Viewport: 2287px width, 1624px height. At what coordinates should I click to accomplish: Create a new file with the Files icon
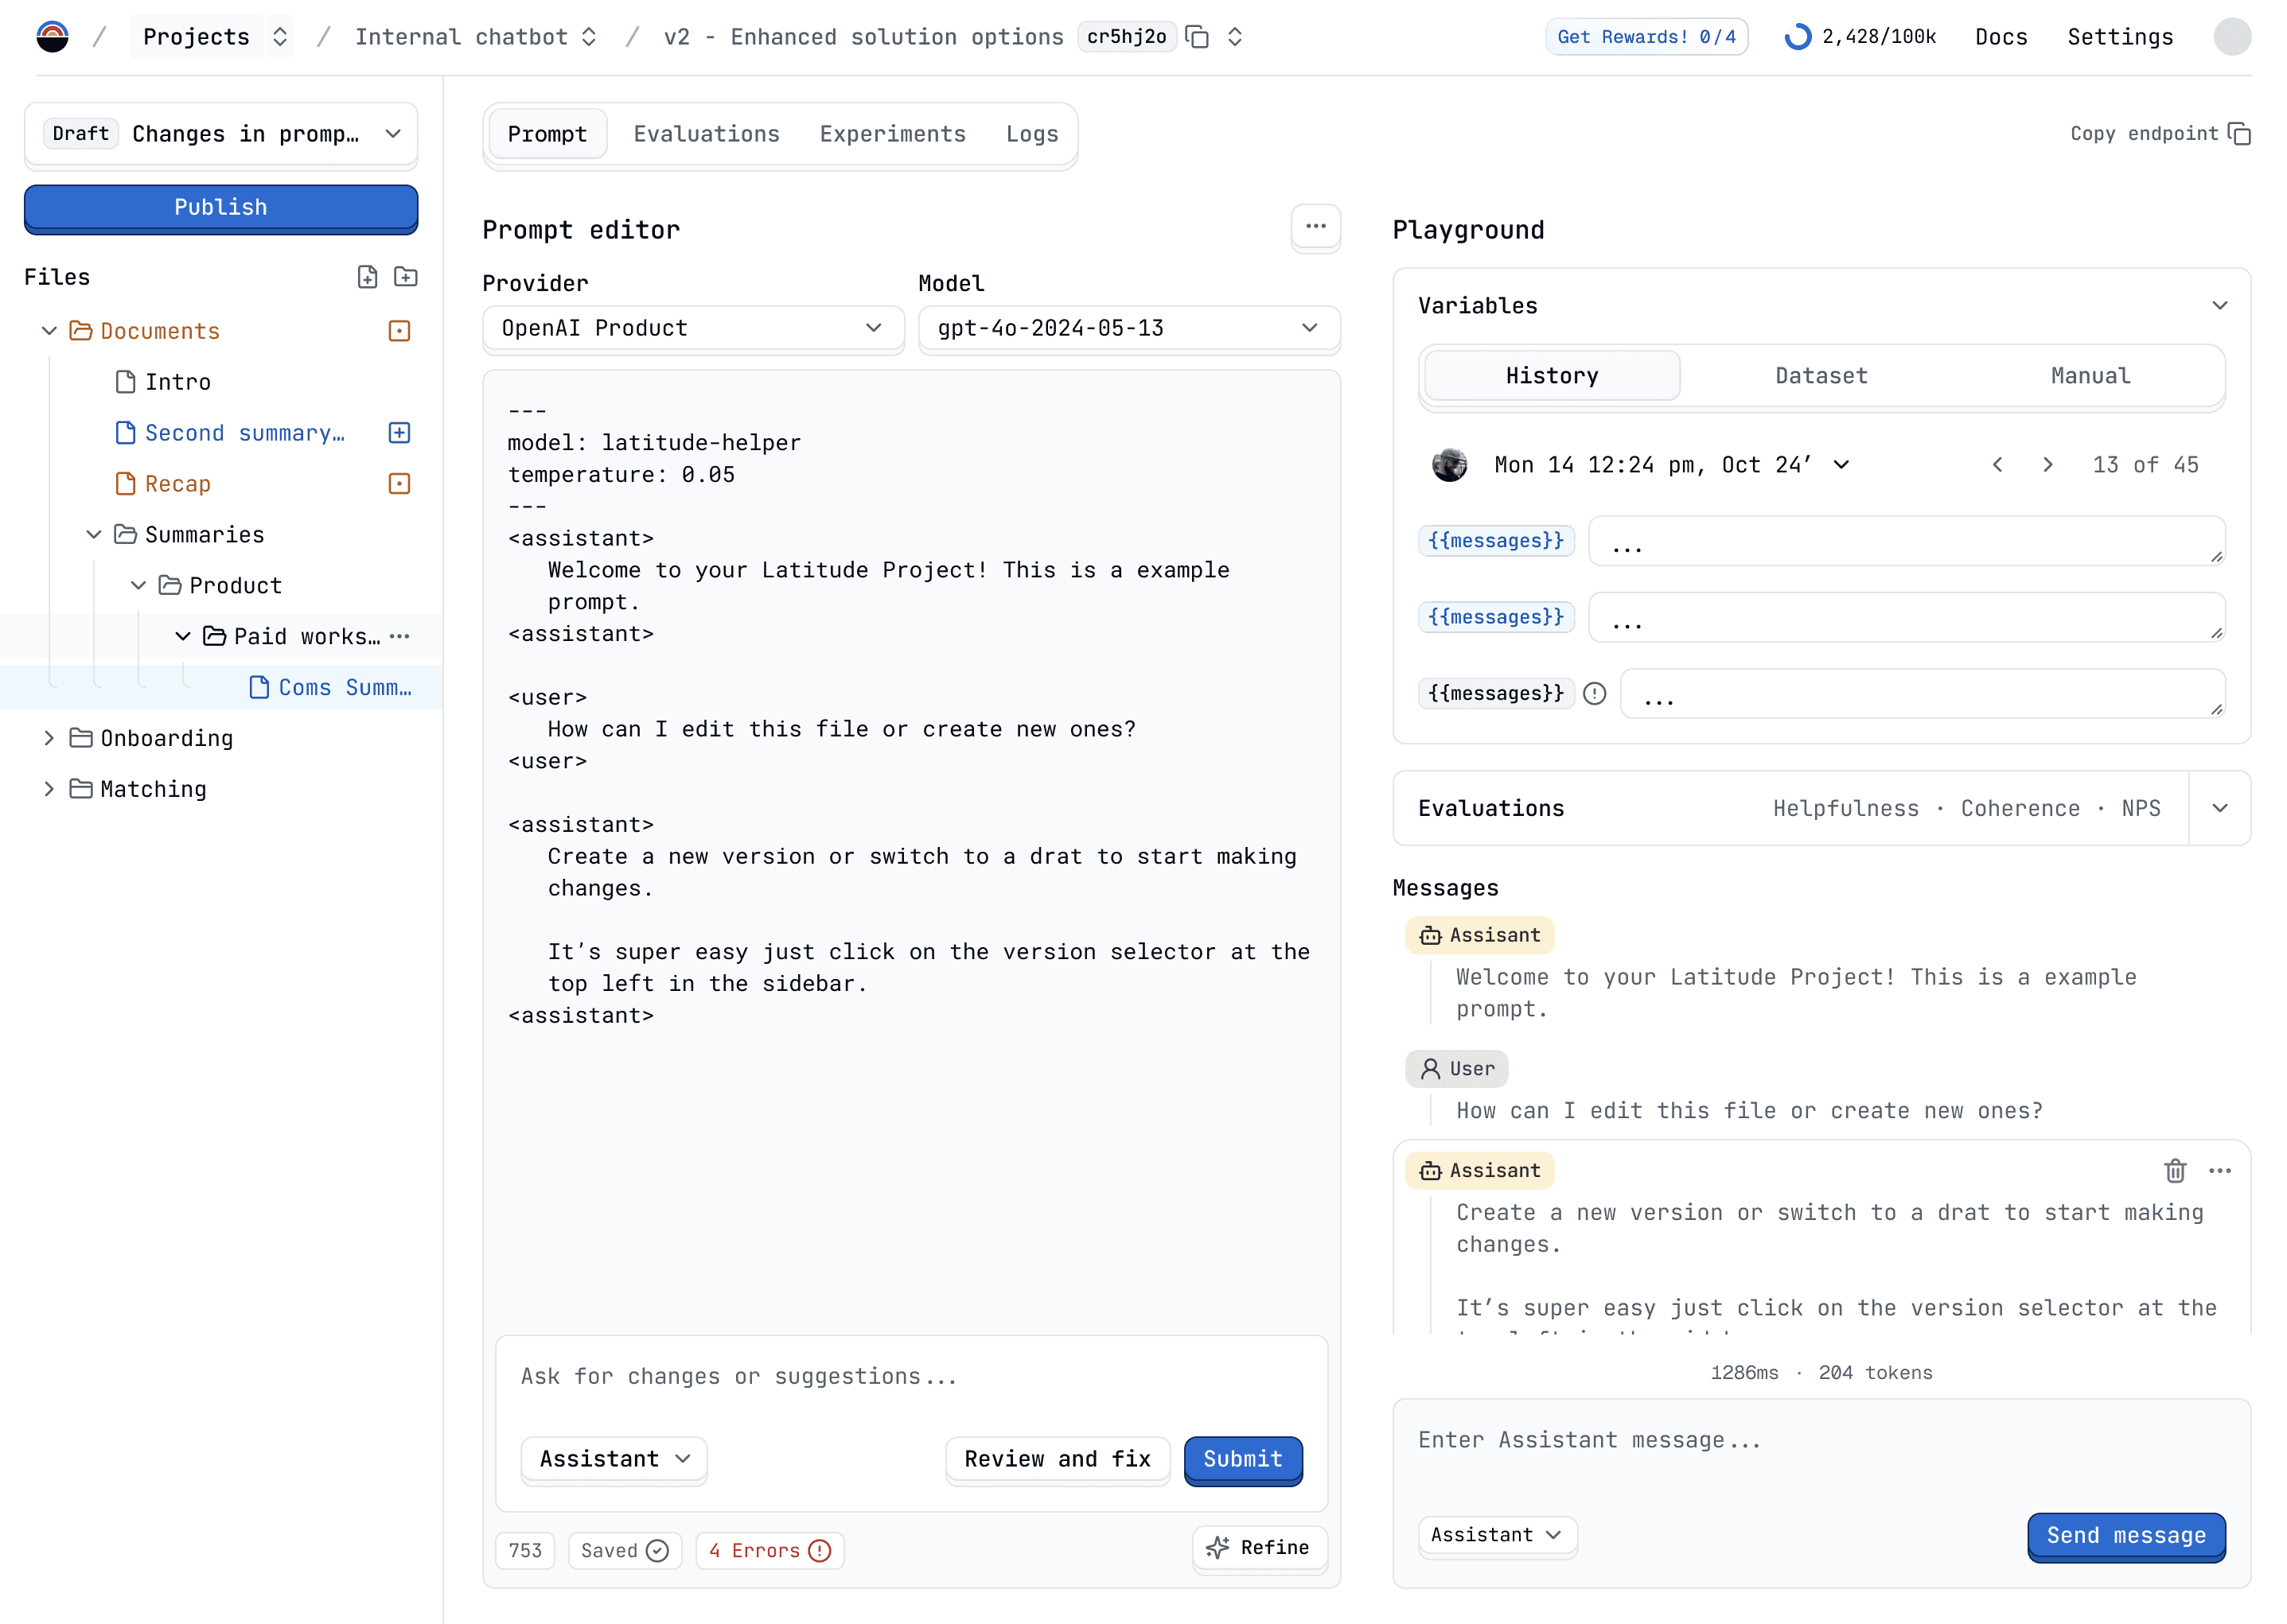pyautogui.click(x=367, y=277)
